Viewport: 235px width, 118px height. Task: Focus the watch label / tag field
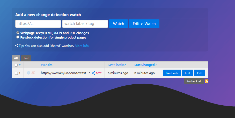click(x=85, y=24)
